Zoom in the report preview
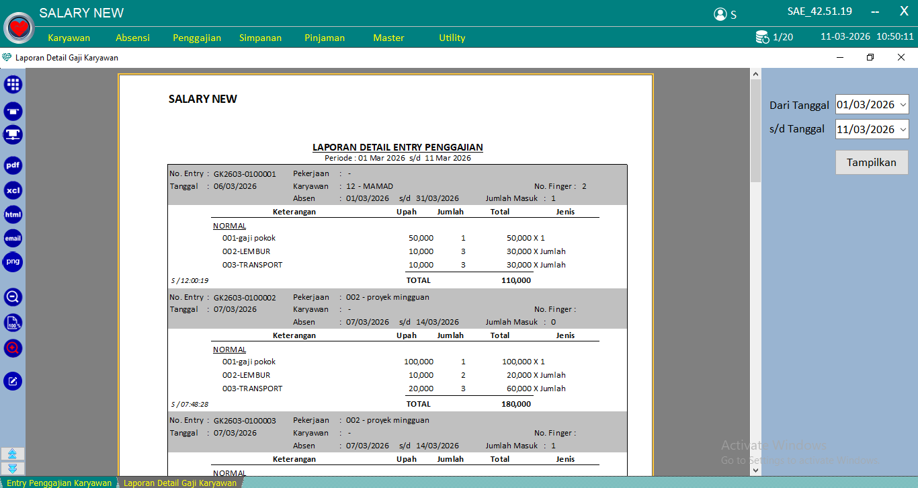This screenshot has width=918, height=488. [x=13, y=348]
